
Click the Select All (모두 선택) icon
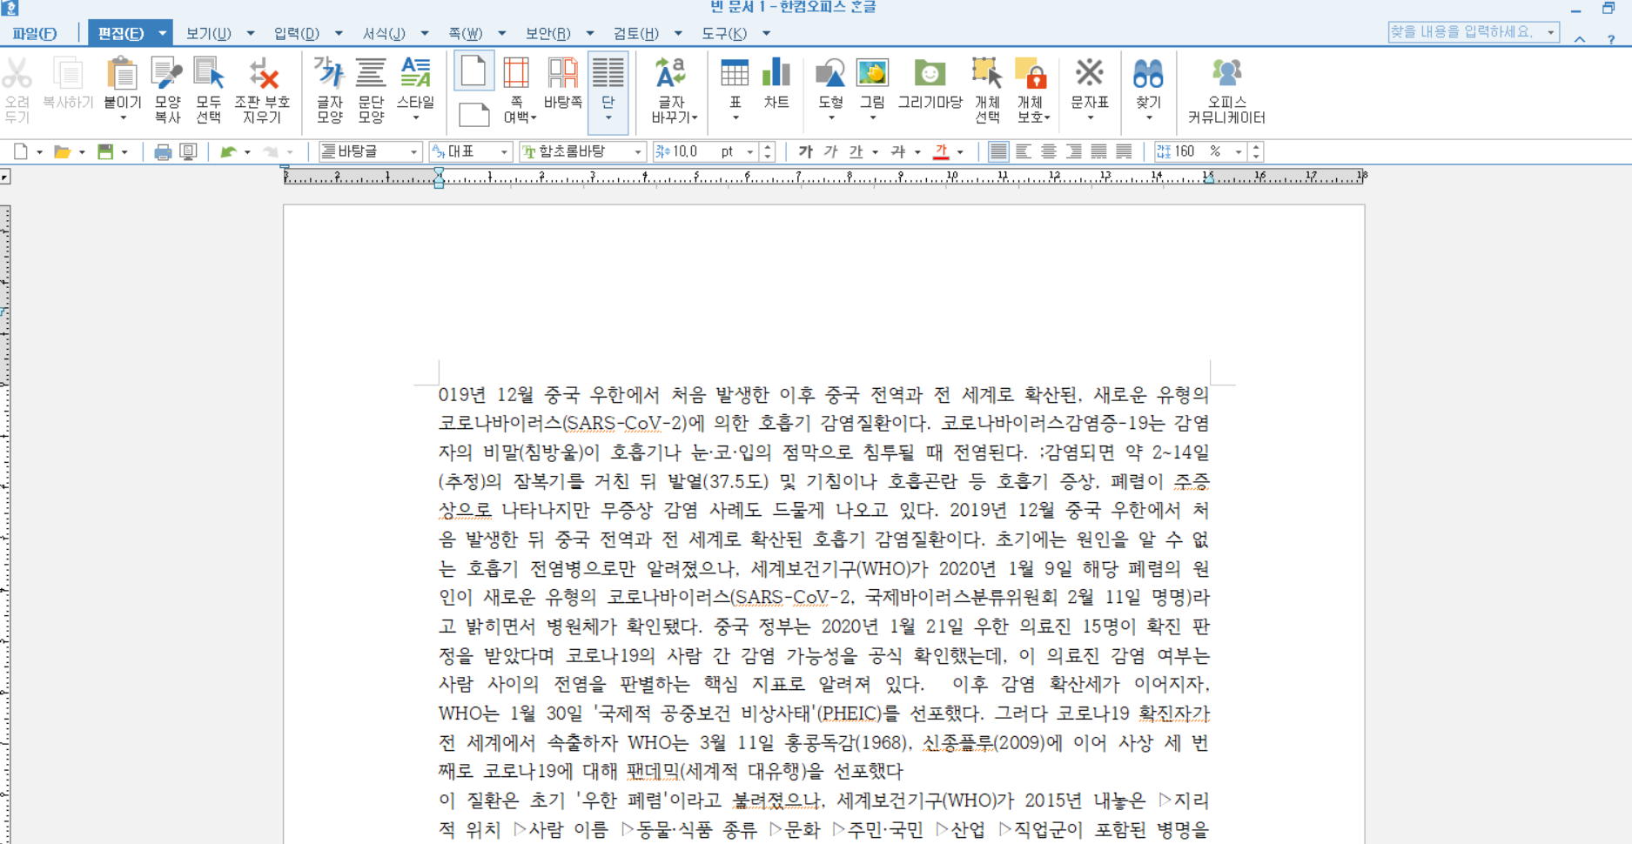(209, 90)
